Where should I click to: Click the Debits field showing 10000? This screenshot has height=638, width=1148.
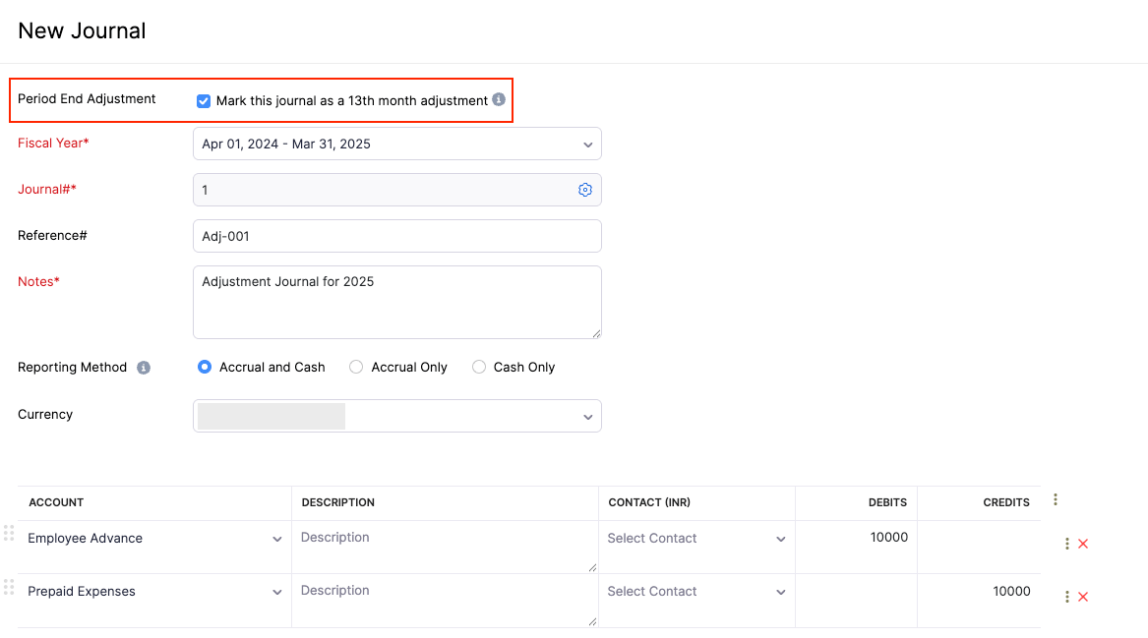(856, 538)
